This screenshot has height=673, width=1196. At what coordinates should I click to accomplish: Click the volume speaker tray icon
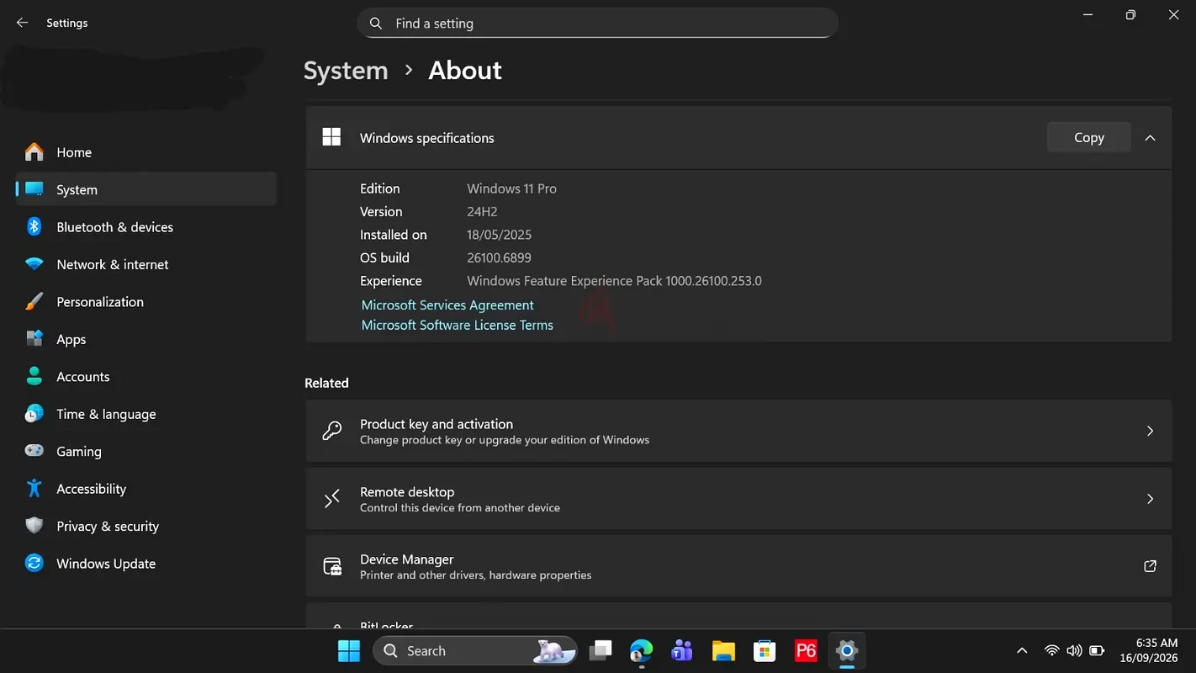click(1074, 651)
